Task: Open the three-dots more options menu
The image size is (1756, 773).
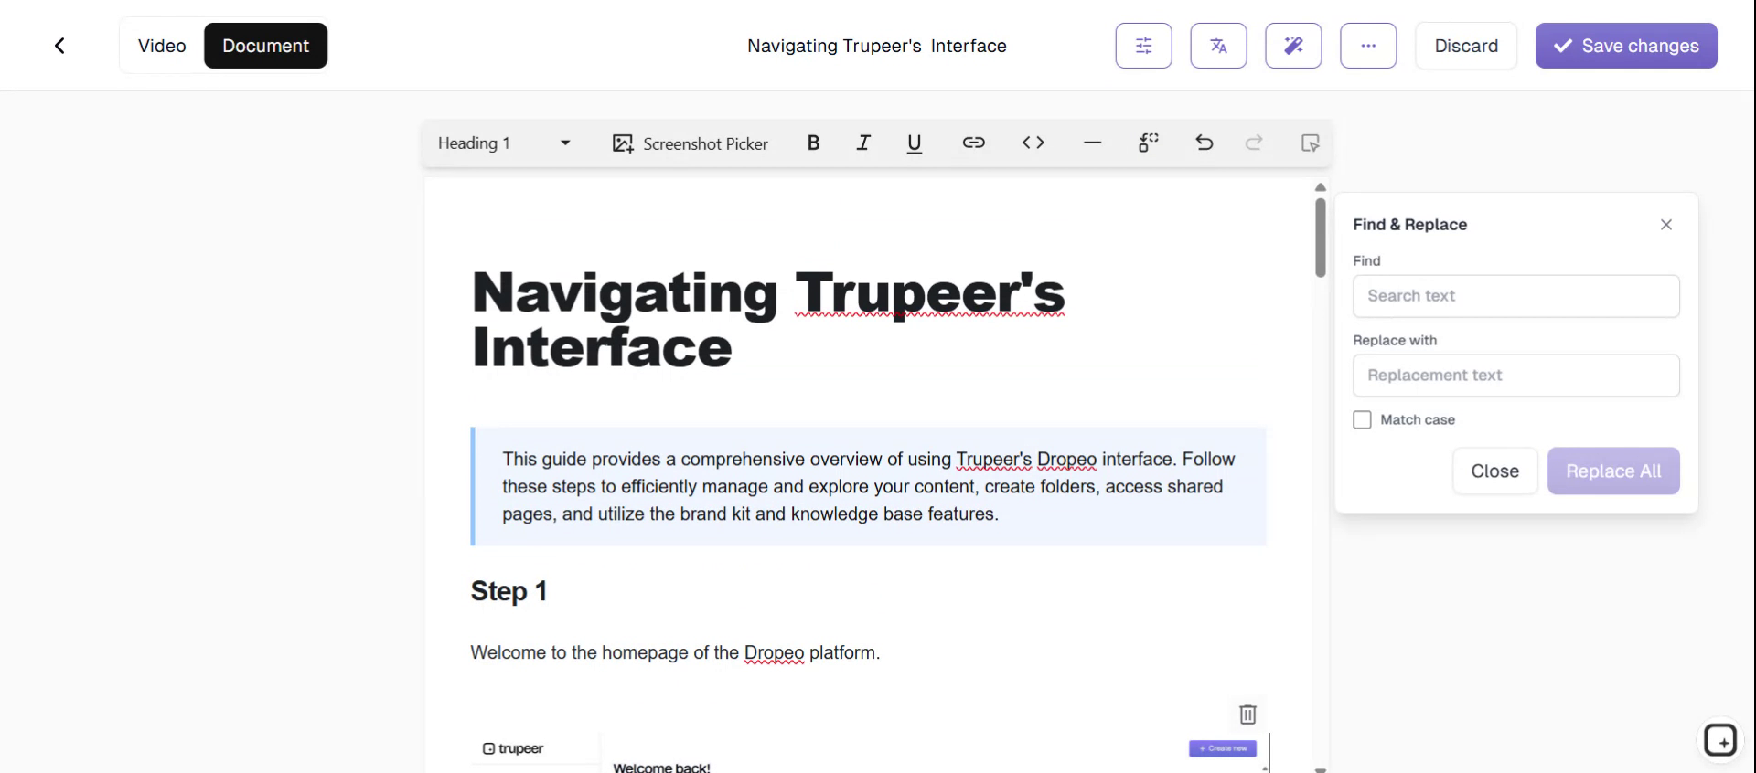Action: click(1368, 46)
